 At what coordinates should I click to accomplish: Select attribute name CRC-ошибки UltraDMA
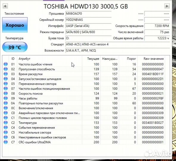click(x=35, y=142)
